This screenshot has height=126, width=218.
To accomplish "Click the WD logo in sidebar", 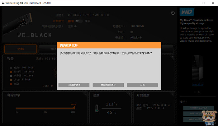I will (x=187, y=12).
